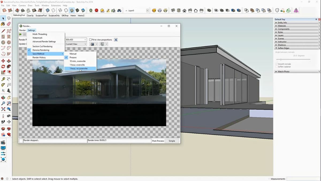Click the Select arrow tool
The height and width of the screenshot is (181, 321).
pos(3,18)
